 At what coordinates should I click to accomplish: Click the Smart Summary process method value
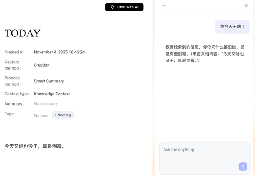click(49, 81)
